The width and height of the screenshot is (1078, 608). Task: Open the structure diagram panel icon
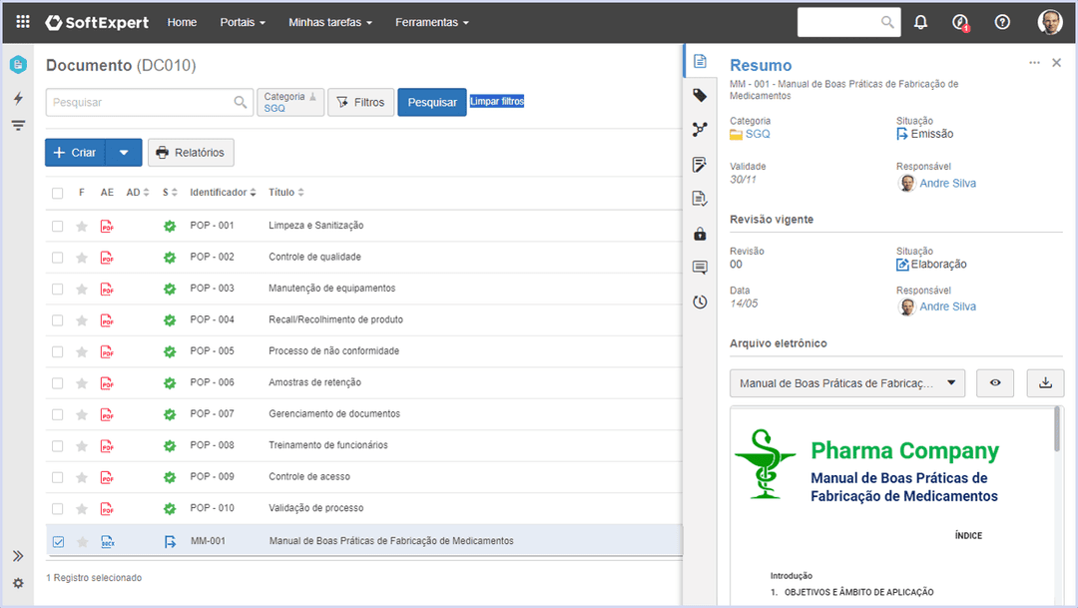point(700,130)
